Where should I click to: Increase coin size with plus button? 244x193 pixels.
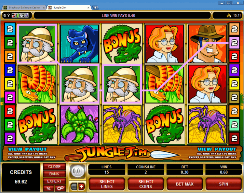(x=81, y=186)
